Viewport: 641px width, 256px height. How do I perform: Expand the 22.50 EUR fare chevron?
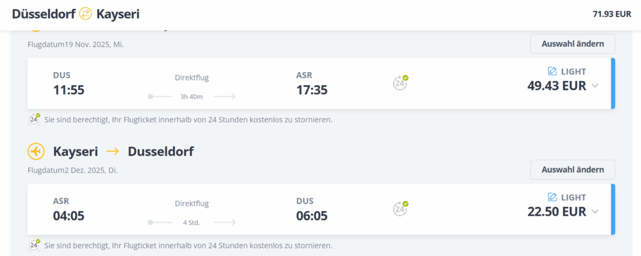tap(595, 212)
